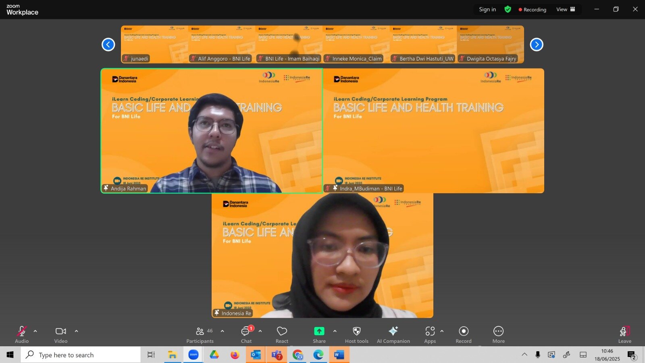The height and width of the screenshot is (363, 645).
Task: Open Microsoft Word from the taskbar
Action: pos(339,355)
